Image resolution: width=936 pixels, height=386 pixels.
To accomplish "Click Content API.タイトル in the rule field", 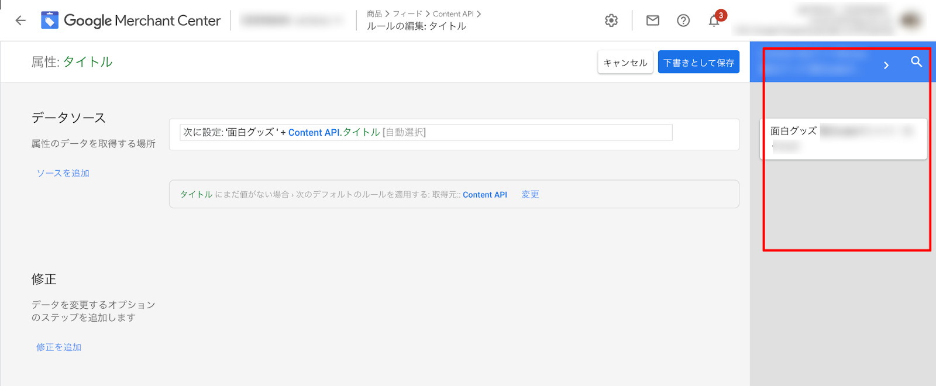I will (x=334, y=133).
